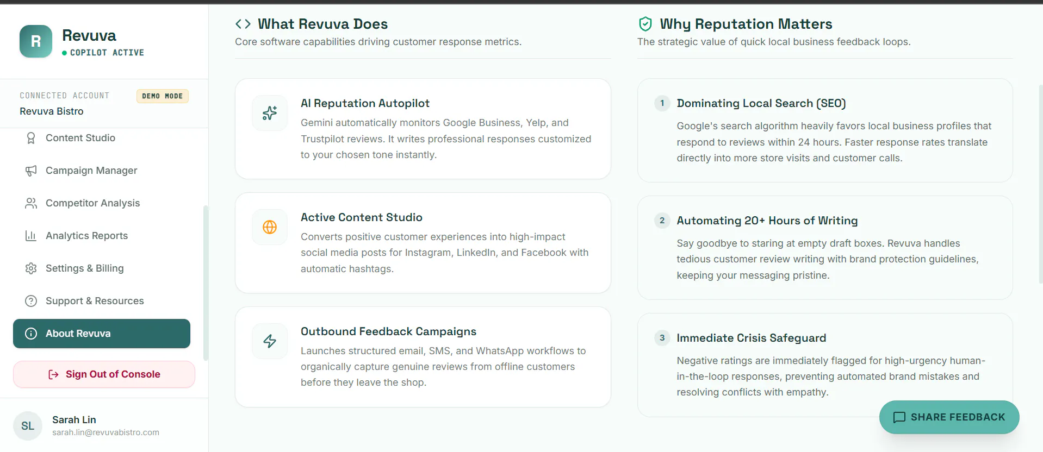Click the Revuva Bistro connected account name
The image size is (1043, 452).
point(52,111)
